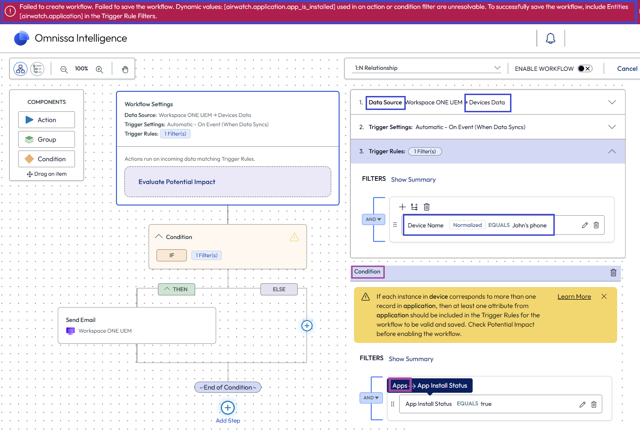Click the "Apps → App Install Status" tooltip label
This screenshot has height=431, width=640.
tap(429, 385)
